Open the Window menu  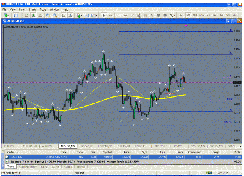click(54, 9)
